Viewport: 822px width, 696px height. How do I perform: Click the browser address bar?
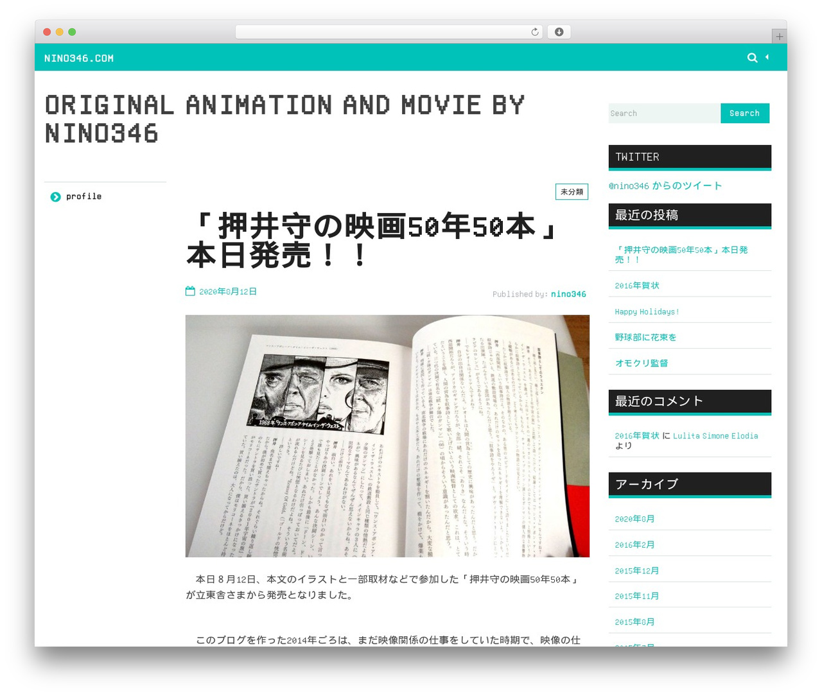point(389,32)
